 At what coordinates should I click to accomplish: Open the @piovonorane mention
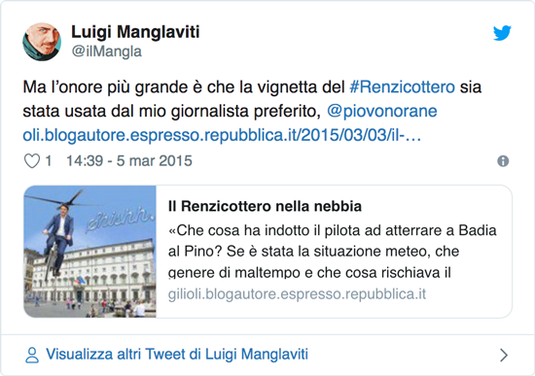coord(382,111)
